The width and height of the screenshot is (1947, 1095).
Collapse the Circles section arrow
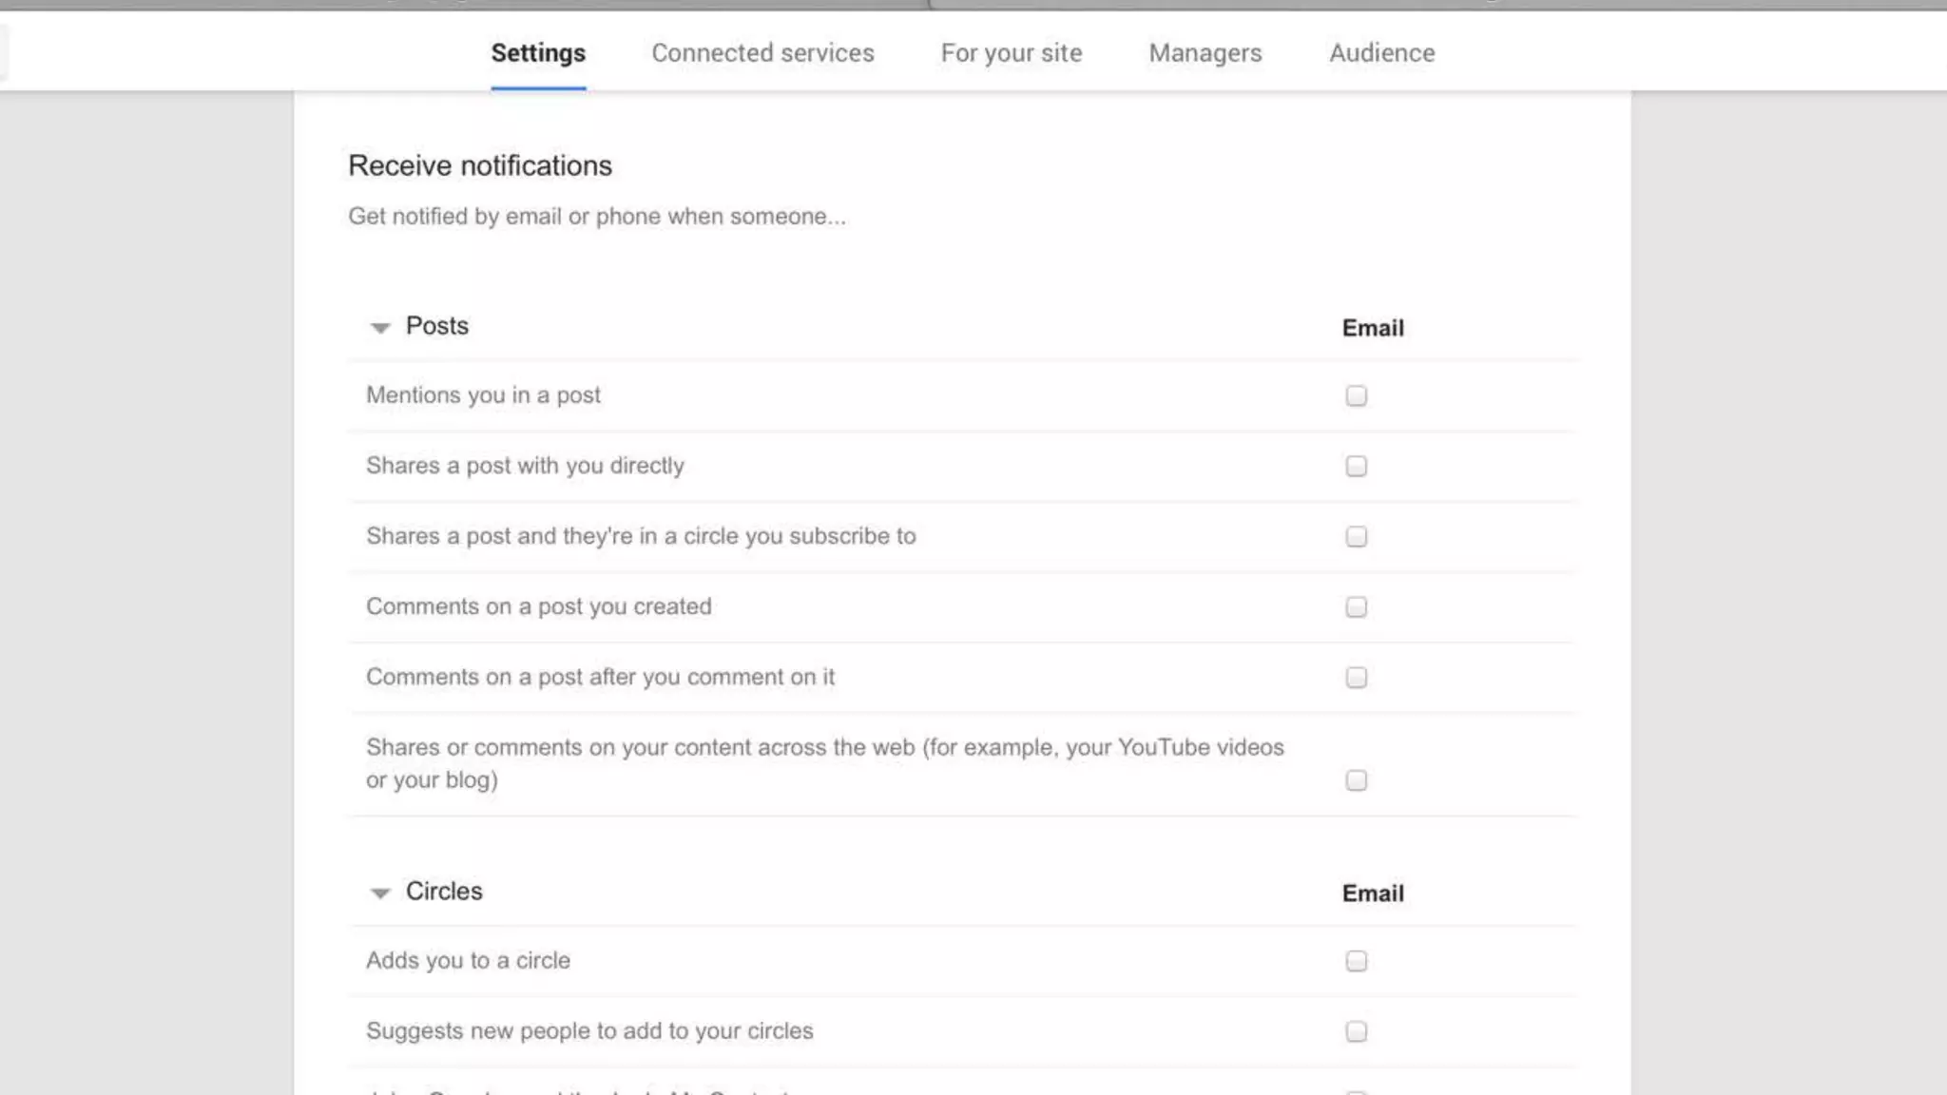(x=380, y=893)
